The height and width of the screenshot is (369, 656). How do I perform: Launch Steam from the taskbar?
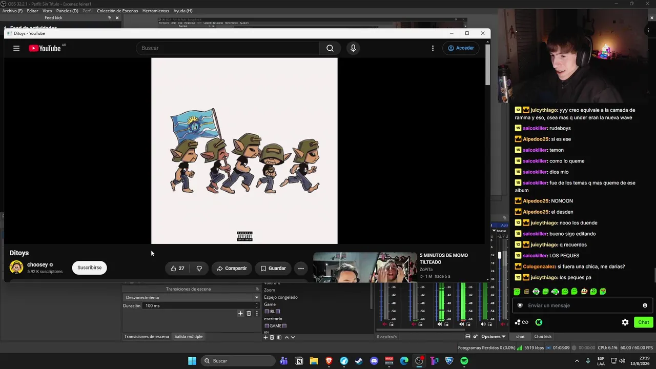point(359,361)
